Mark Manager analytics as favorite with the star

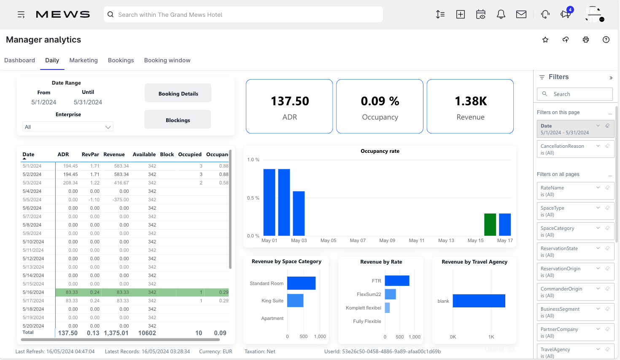point(545,39)
